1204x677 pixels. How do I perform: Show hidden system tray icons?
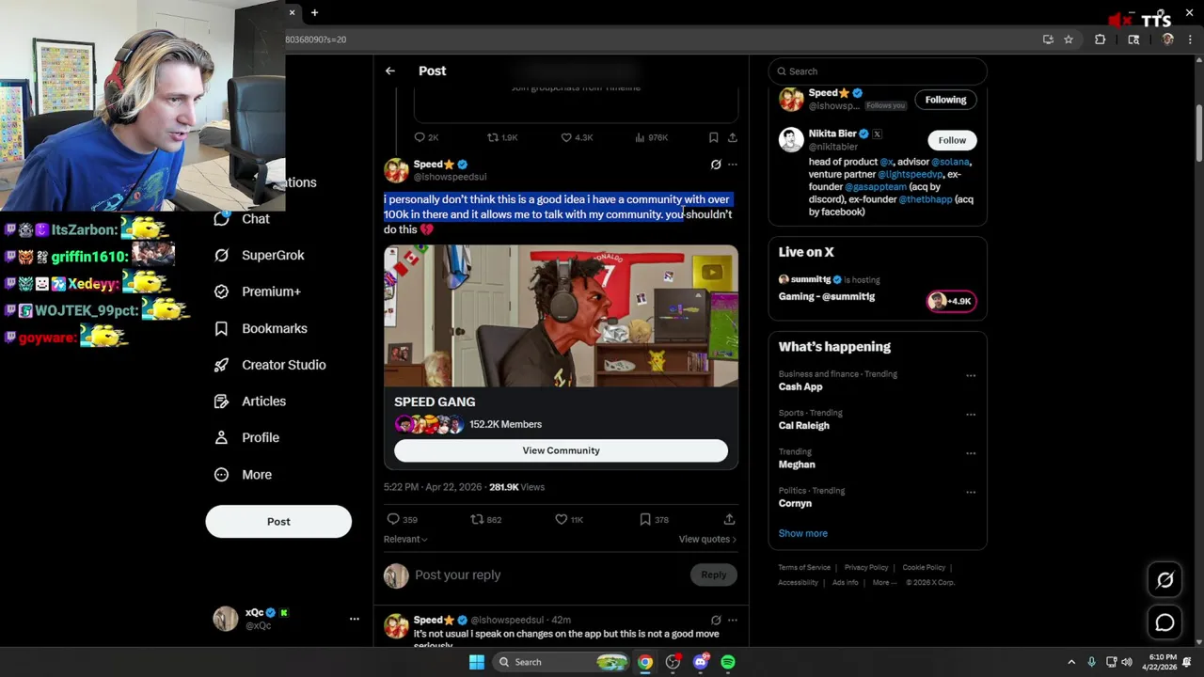click(x=1070, y=662)
